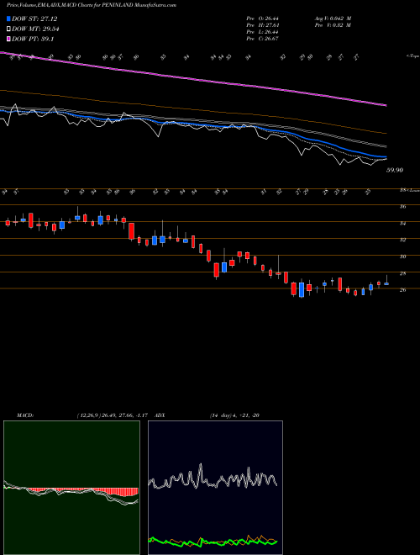Click the MACD parameters '(12,26,9) 26.49, 27.66, -1.17'
The image size is (420, 555).
click(x=114, y=415)
